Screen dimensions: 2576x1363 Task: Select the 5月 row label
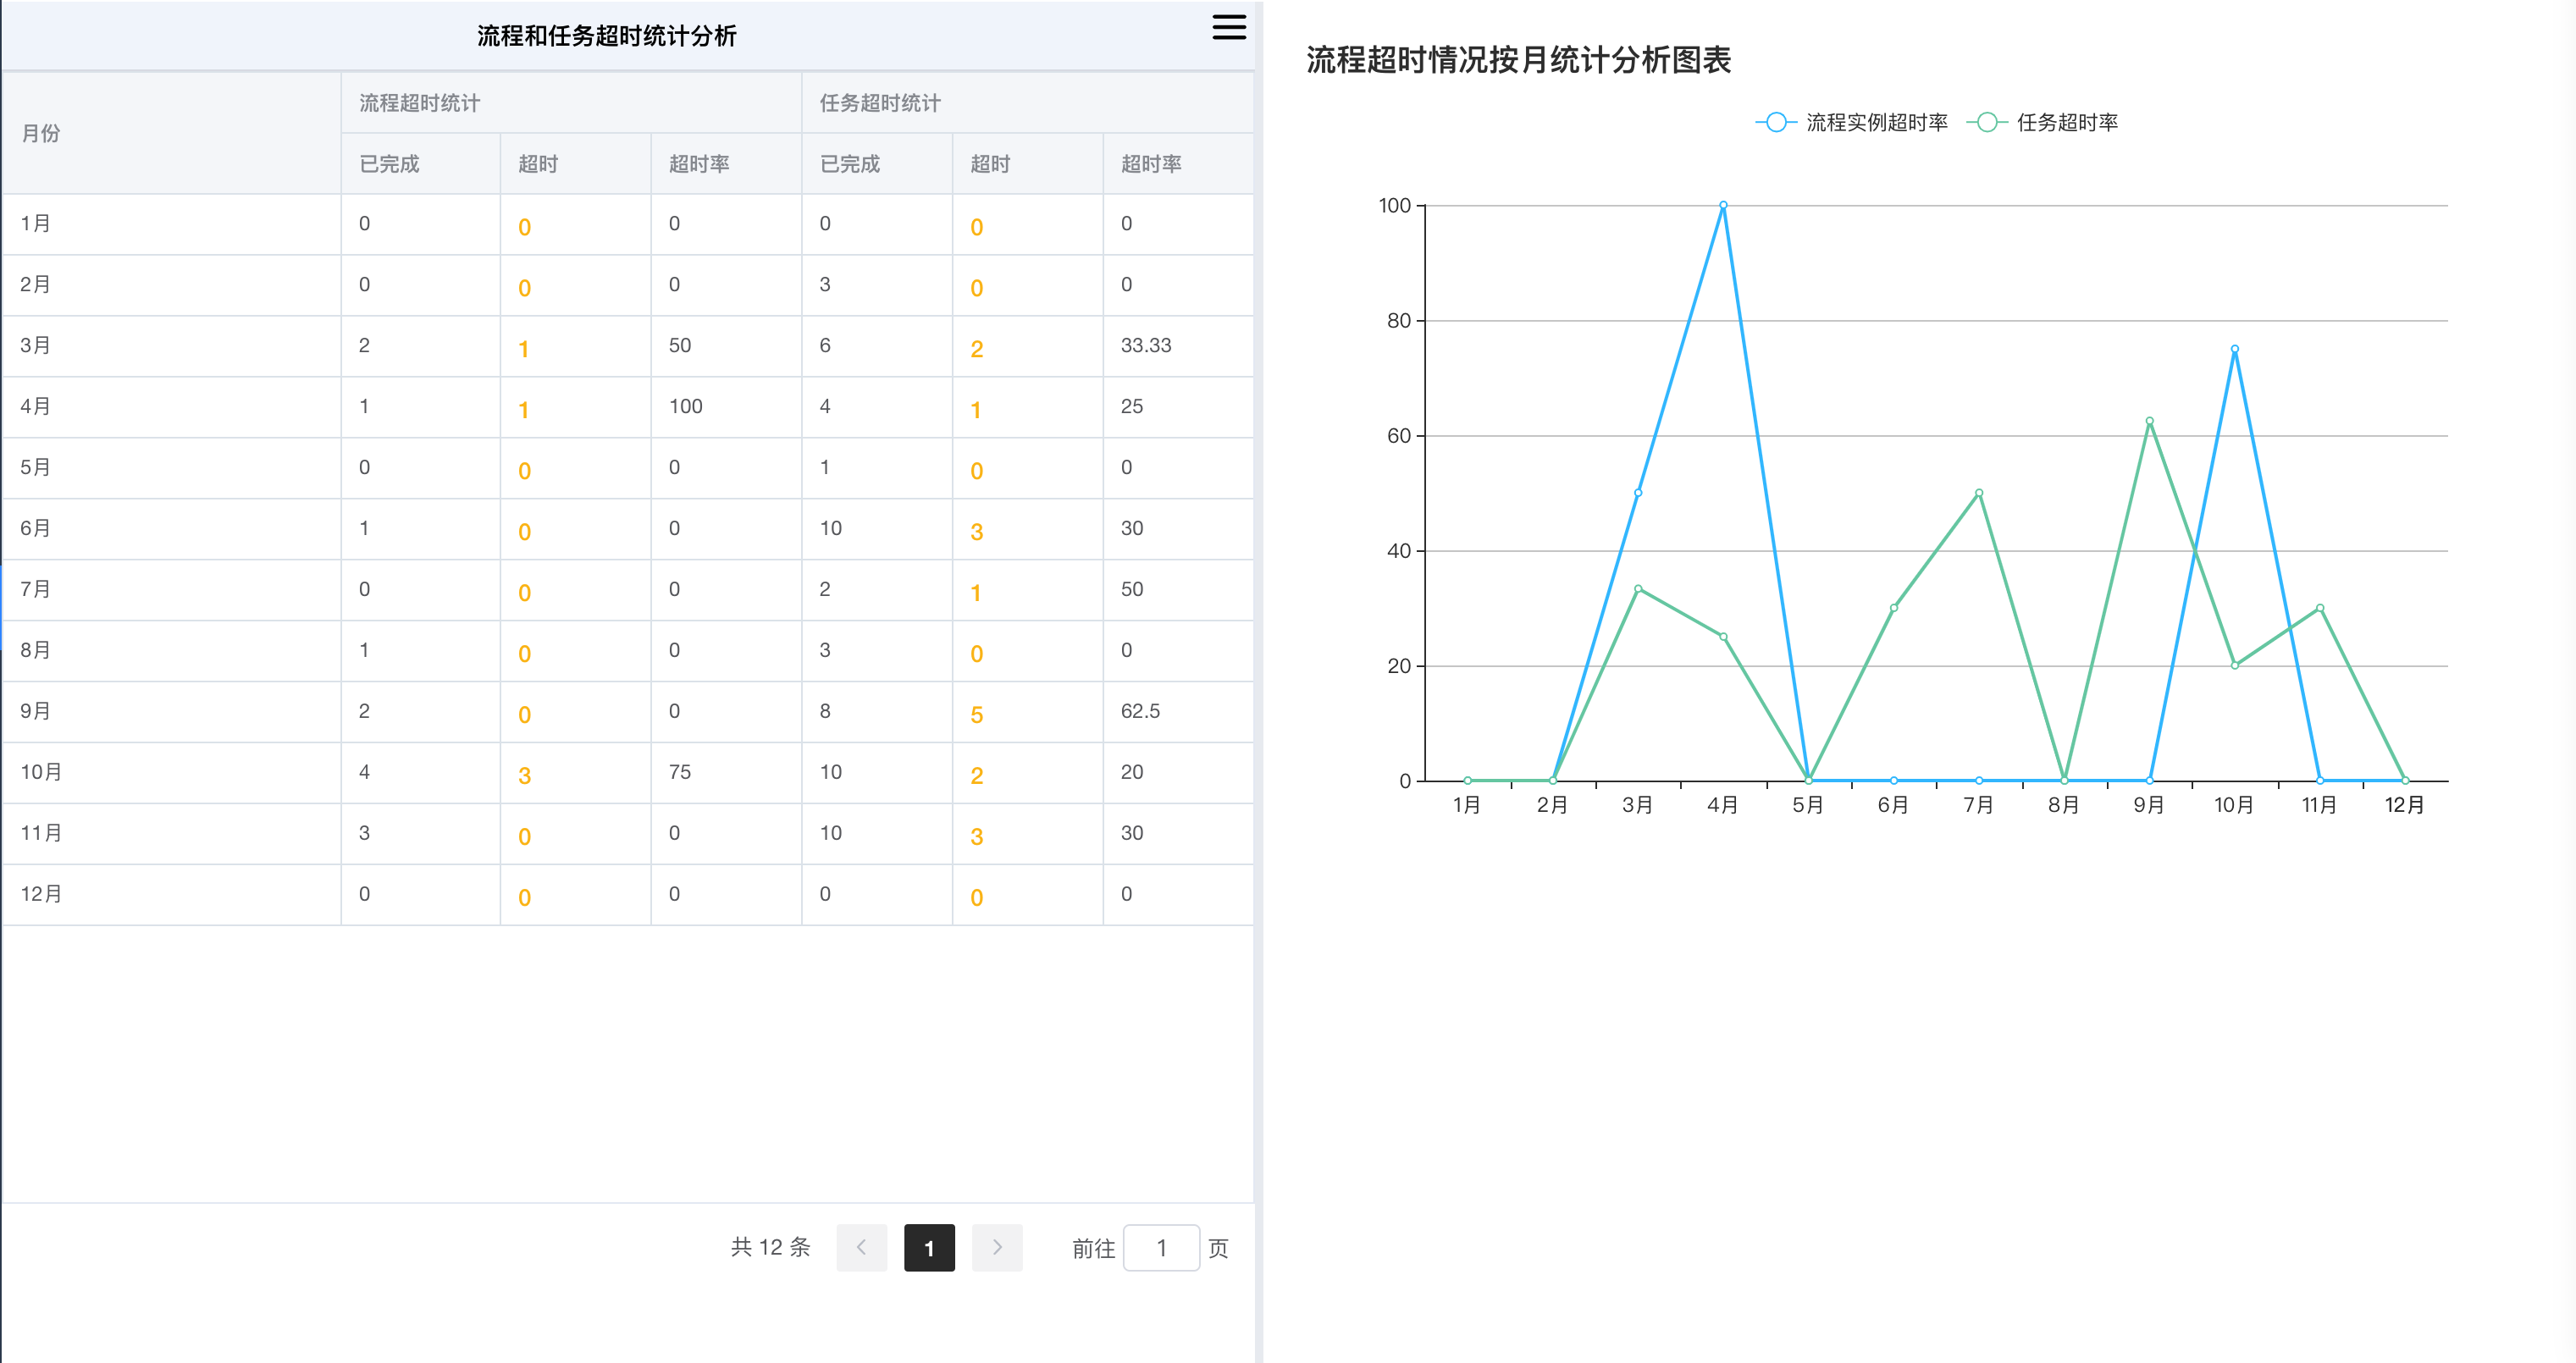[35, 467]
